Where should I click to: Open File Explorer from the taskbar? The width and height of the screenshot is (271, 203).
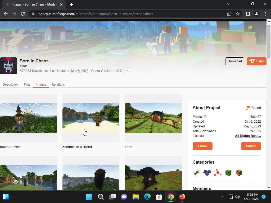point(136,197)
